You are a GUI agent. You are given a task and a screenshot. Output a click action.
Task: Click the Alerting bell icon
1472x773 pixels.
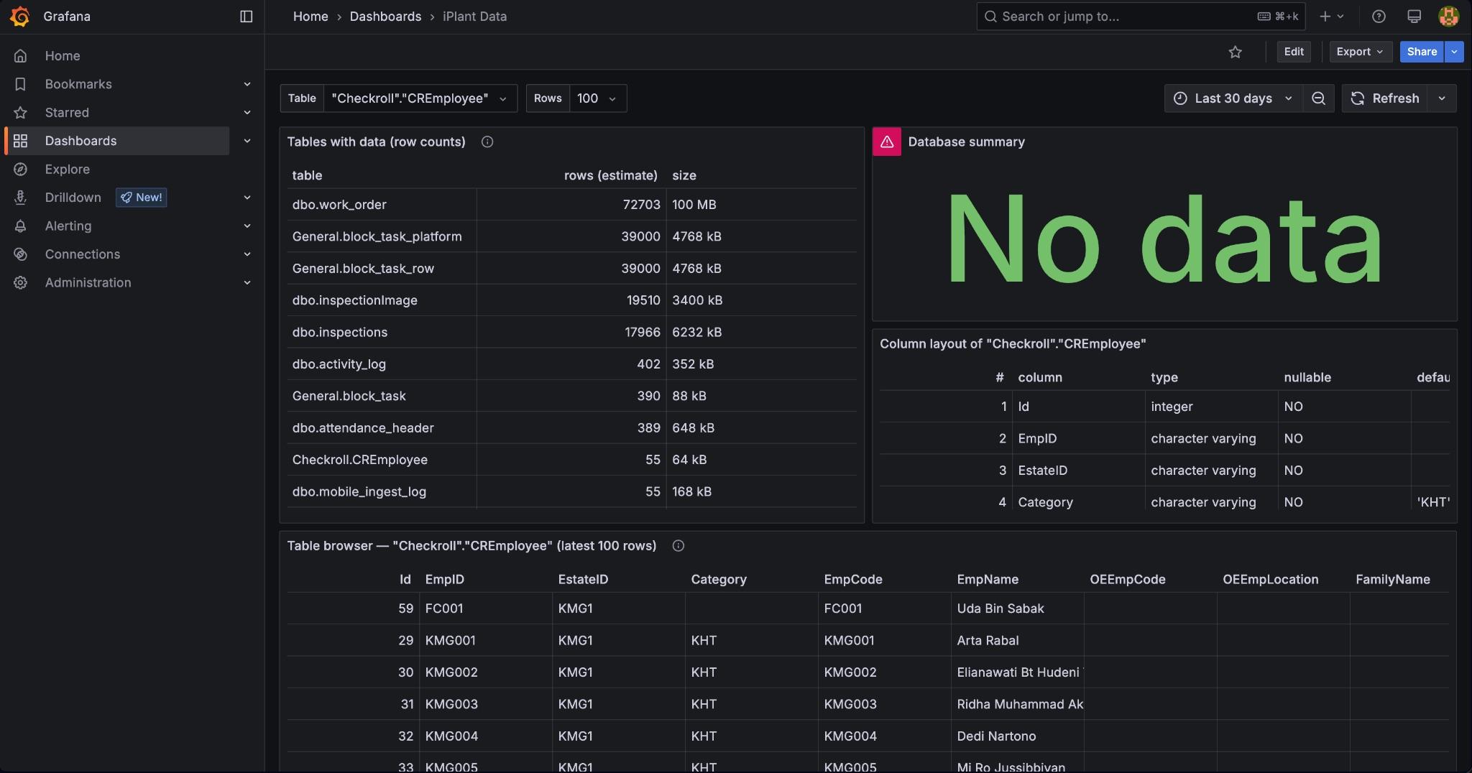(x=21, y=226)
